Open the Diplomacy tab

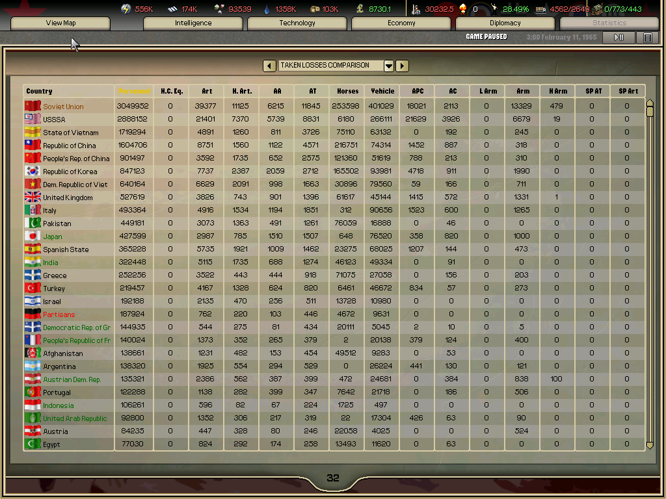[505, 23]
